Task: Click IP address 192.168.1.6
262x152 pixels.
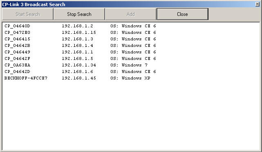Action: pyautogui.click(x=78, y=71)
